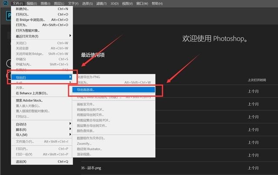Screen dimensions: 278x175
Task: Open the 图像(I) menu
Action: point(45,3)
